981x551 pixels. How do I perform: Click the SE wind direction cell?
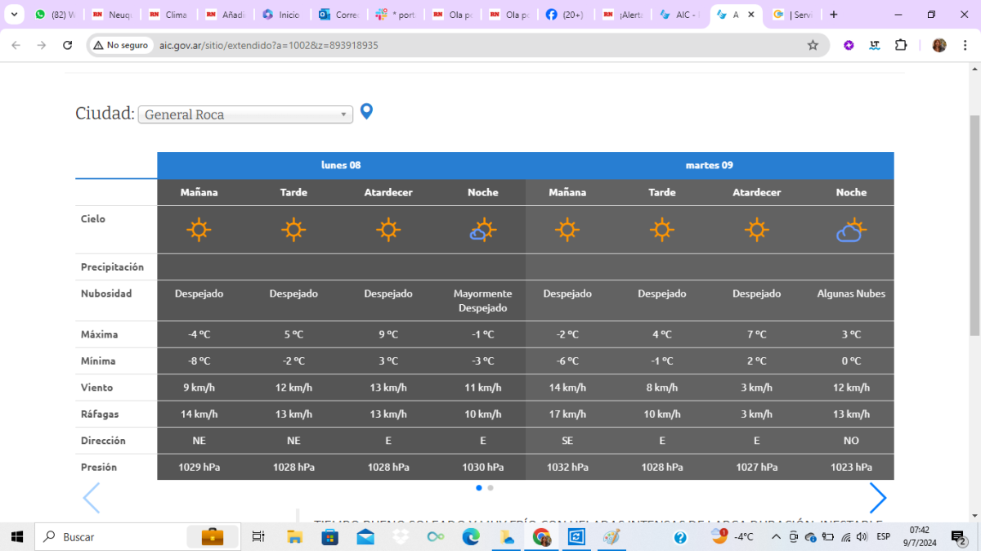pyautogui.click(x=567, y=441)
